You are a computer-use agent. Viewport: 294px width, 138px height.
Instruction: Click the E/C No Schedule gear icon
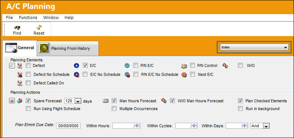(x=77, y=75)
